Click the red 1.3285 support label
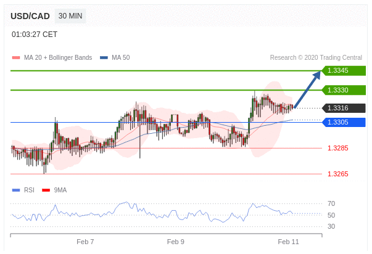Viewport: 372px width, 254px height. click(338, 148)
